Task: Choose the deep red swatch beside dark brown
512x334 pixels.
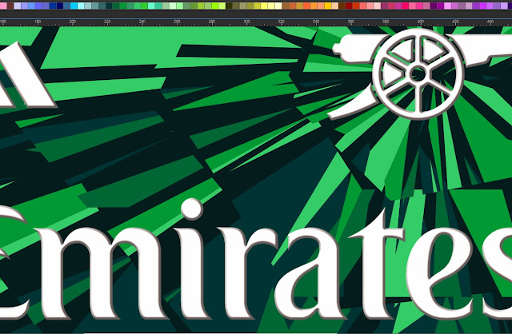Action: 349,6
